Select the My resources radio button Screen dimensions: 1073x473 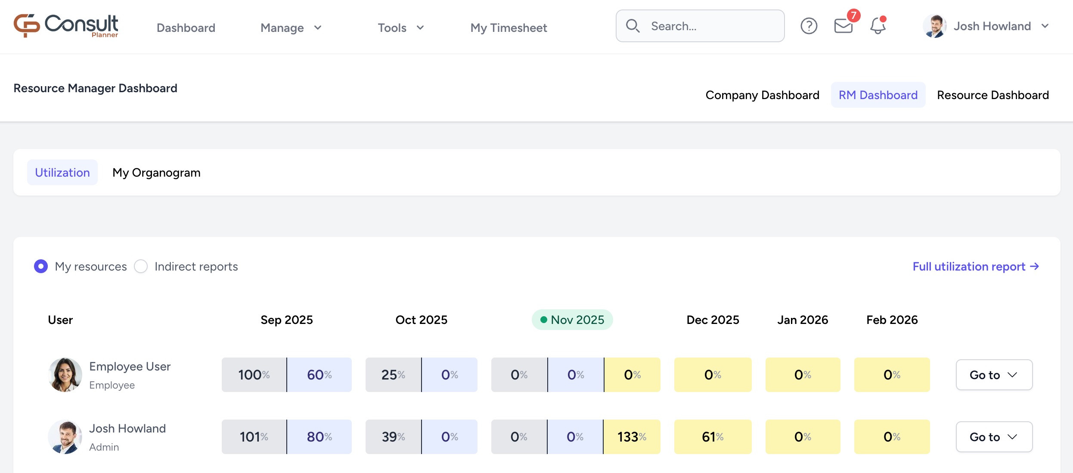40,266
